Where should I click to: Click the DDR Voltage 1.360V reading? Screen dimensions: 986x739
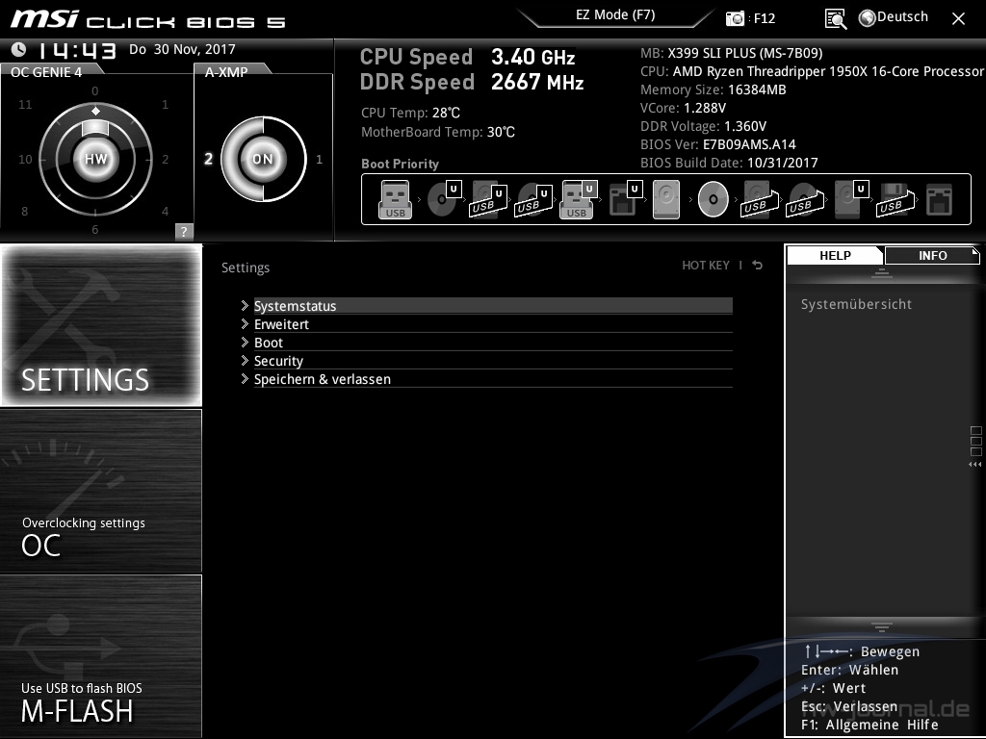[703, 126]
